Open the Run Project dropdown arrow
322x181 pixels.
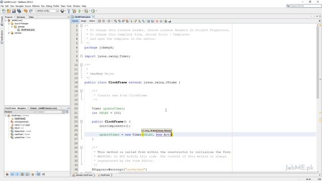click(83, 11)
